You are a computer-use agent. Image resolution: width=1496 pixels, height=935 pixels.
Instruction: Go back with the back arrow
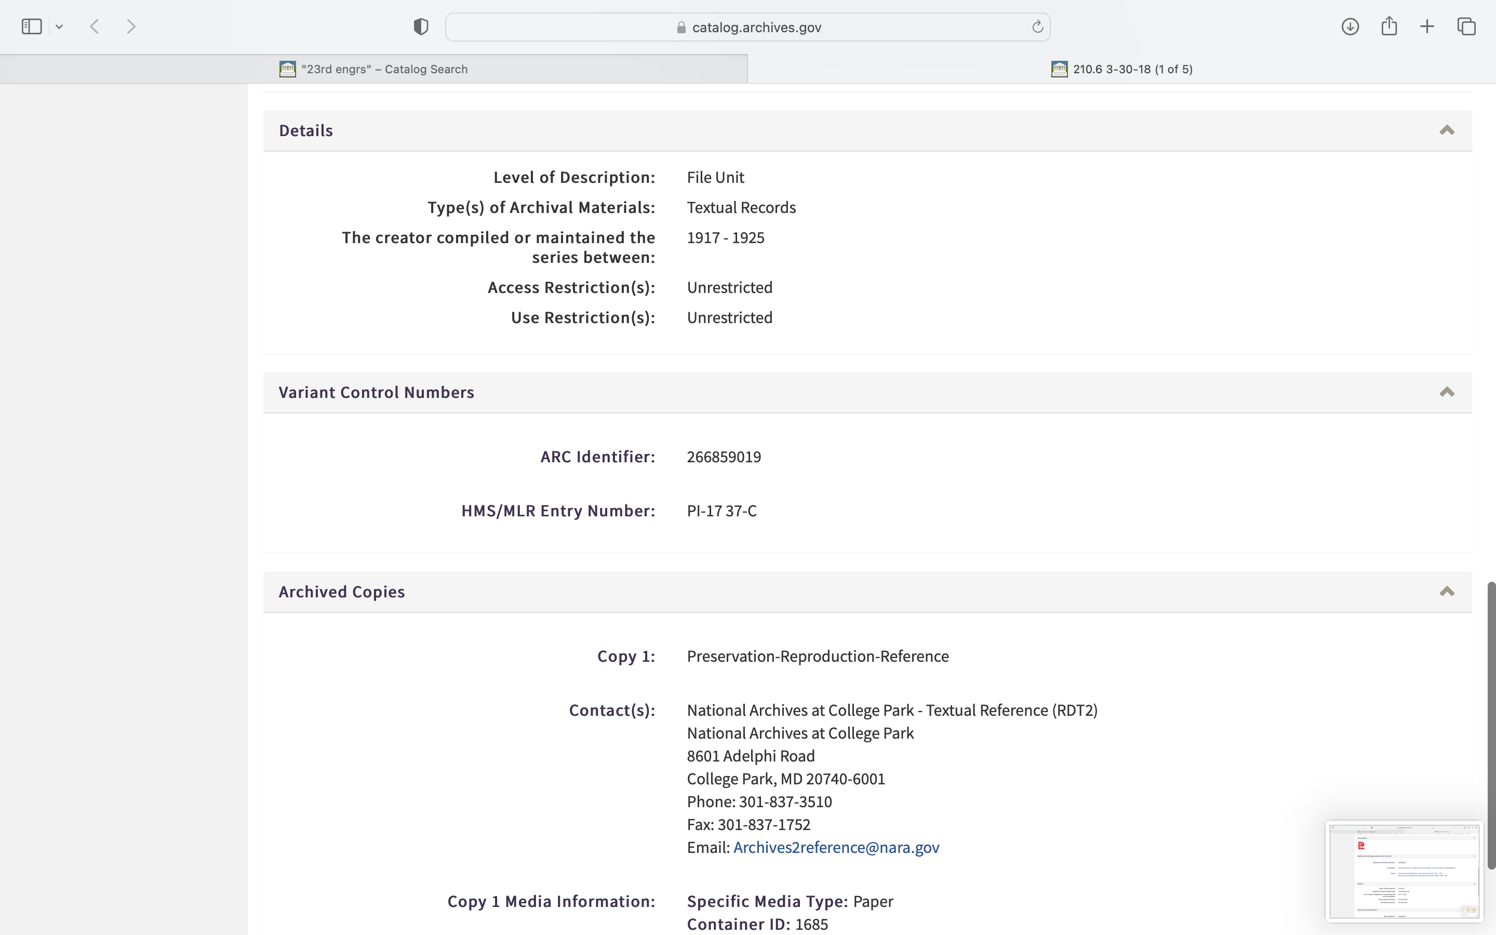pyautogui.click(x=95, y=26)
